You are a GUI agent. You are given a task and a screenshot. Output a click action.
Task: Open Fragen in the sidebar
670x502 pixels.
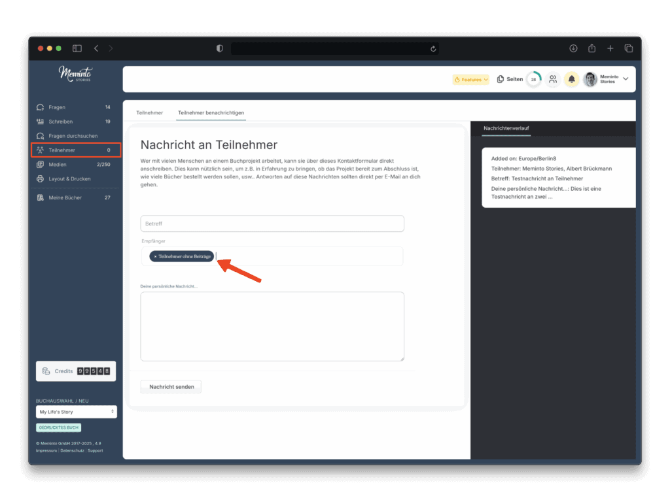(x=57, y=107)
